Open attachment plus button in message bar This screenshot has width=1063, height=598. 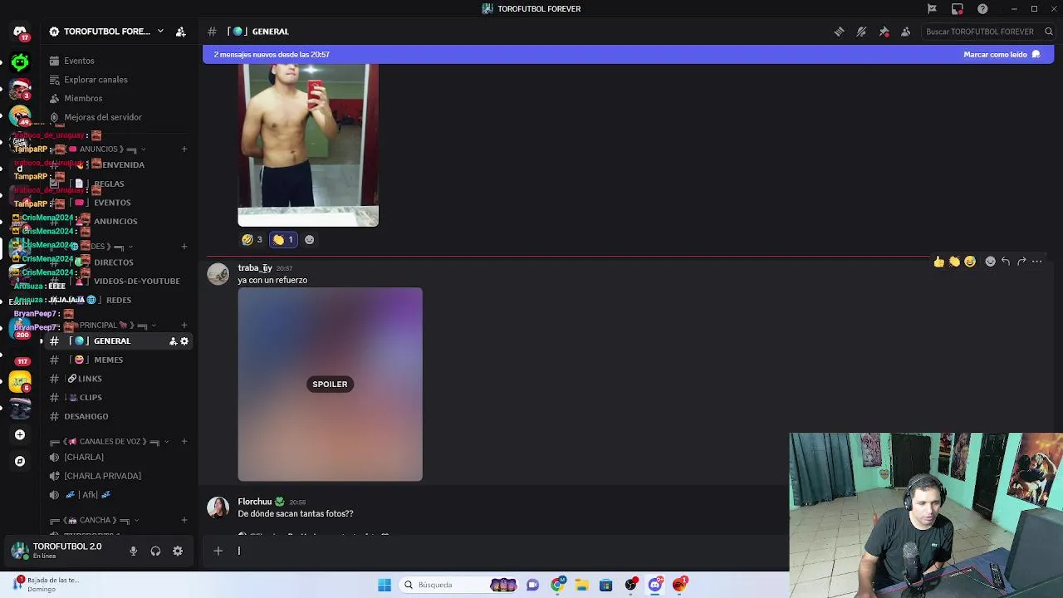218,551
